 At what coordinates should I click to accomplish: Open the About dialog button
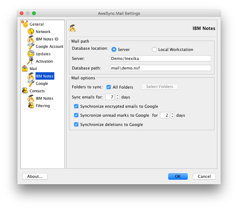click(35, 176)
